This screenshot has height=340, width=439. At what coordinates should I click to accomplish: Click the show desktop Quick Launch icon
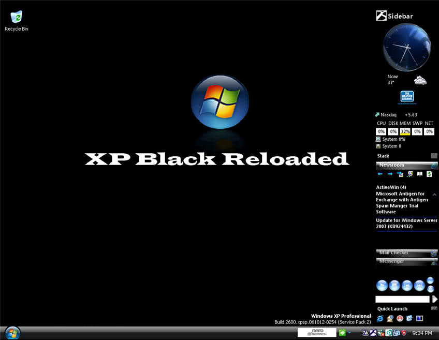tap(419, 318)
